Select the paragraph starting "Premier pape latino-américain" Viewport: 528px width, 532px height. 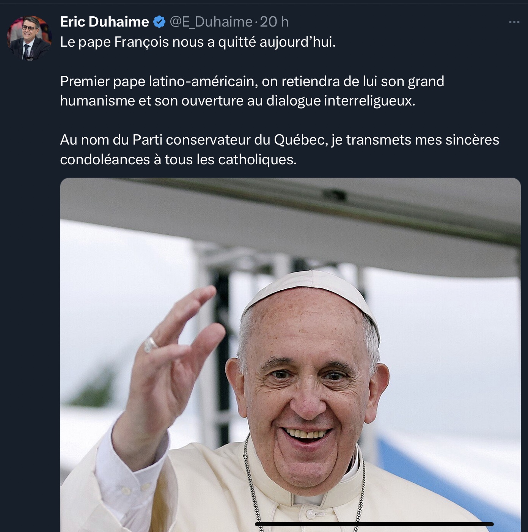pos(252,91)
